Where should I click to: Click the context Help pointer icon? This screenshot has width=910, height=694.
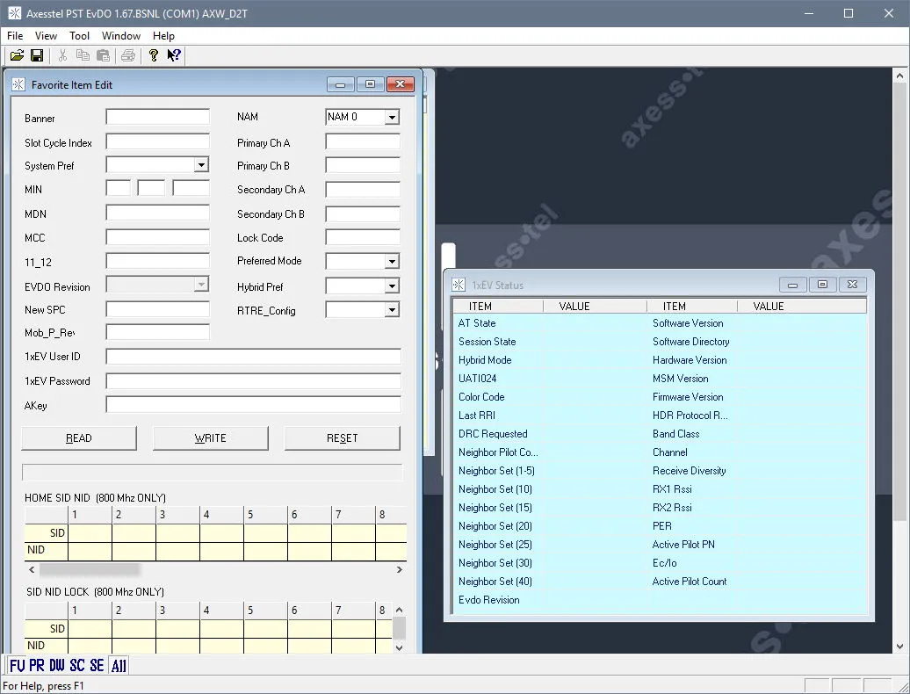tap(174, 55)
